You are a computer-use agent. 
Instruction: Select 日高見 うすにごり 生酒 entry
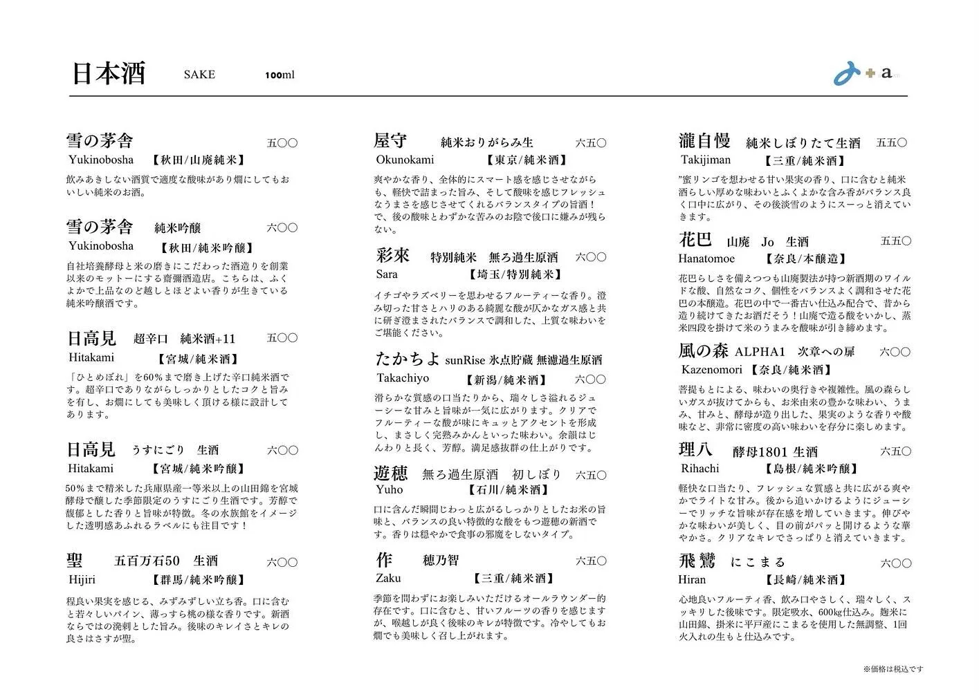tap(143, 450)
